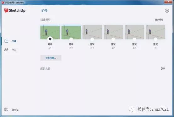Favorite the 简单 英寸 template

tap(71, 39)
